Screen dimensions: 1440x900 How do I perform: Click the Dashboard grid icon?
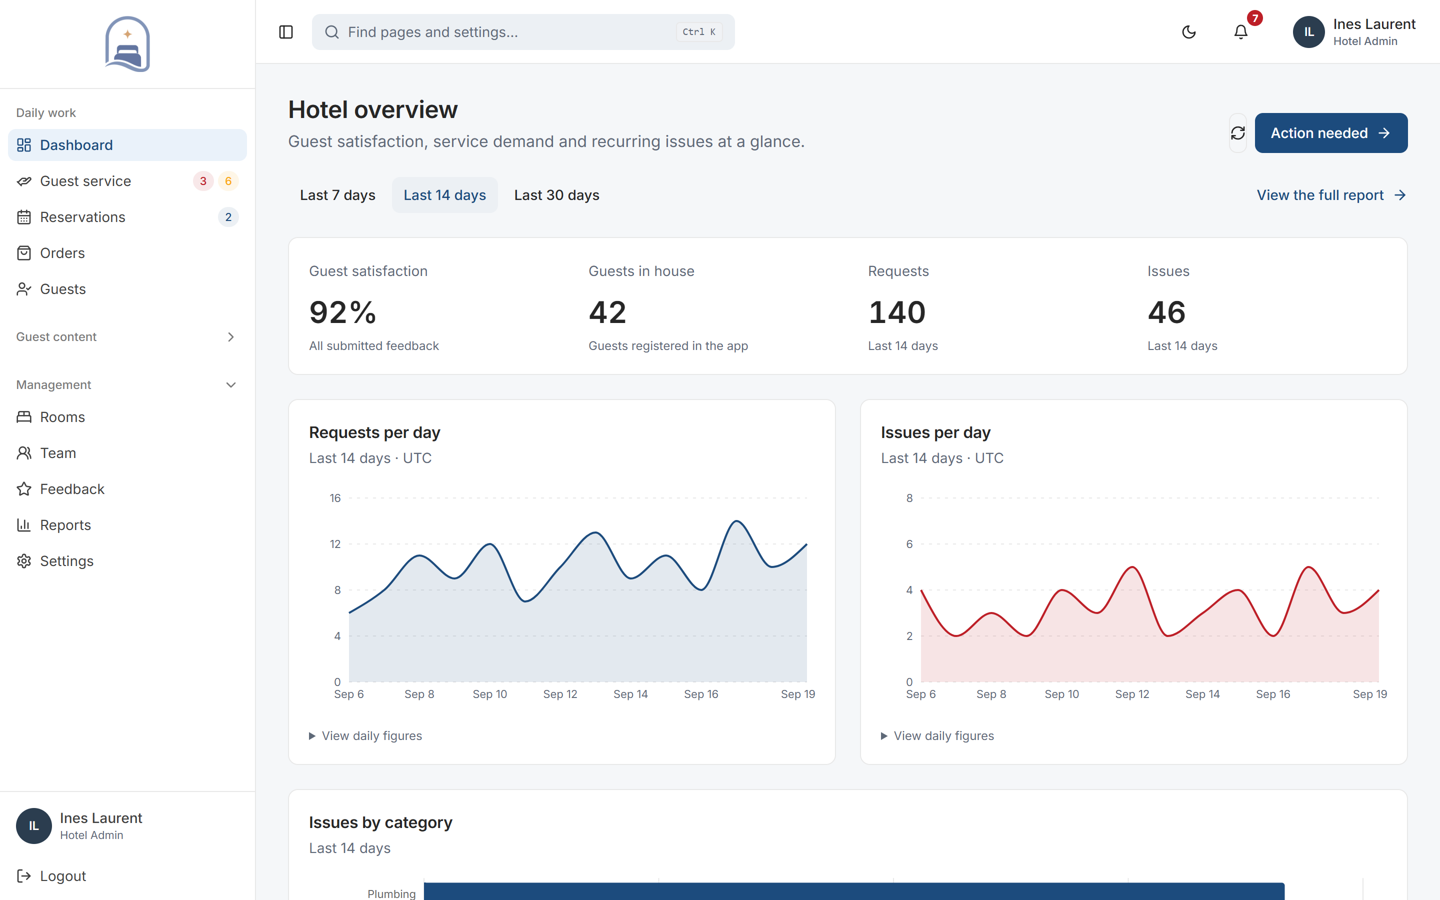(24, 145)
